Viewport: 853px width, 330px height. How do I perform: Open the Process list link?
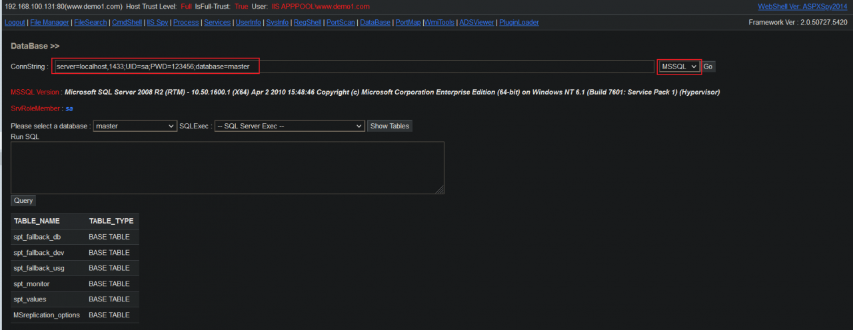(x=186, y=22)
